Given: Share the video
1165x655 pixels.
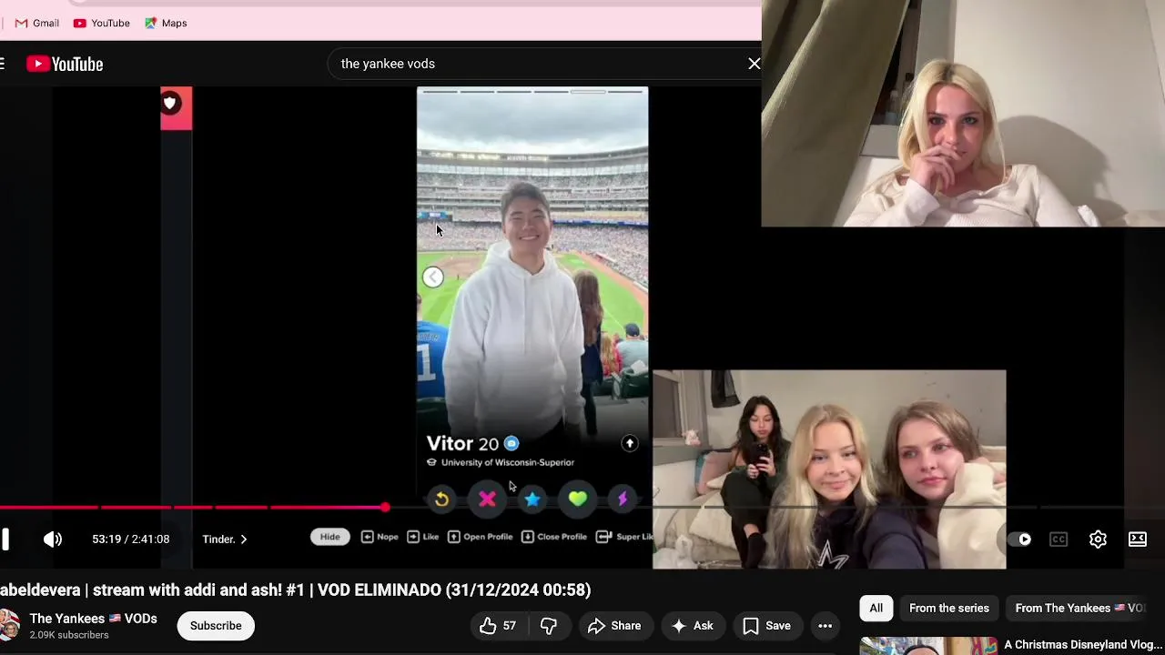Looking at the screenshot, I should tap(614, 626).
